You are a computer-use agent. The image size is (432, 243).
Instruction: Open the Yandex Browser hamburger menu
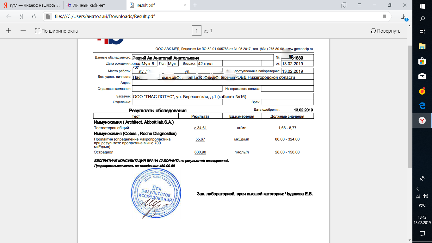(x=359, y=5)
